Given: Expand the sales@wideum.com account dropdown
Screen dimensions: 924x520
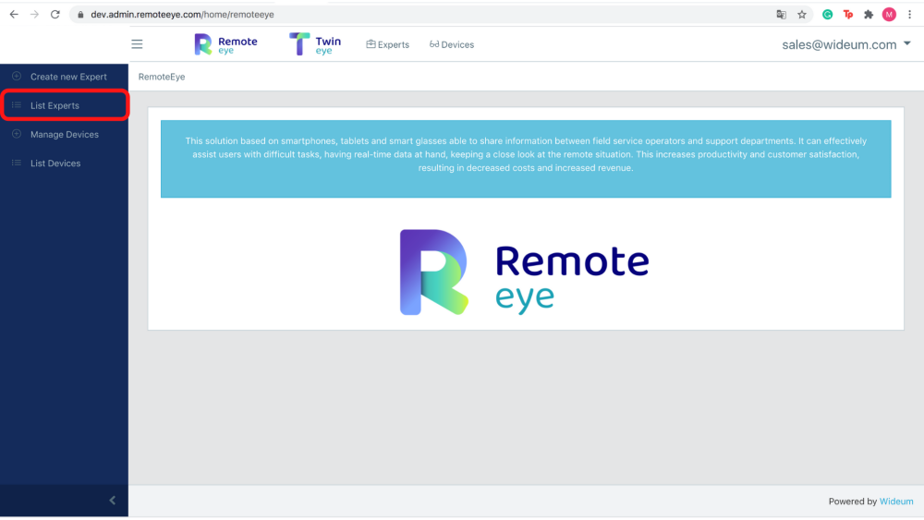Looking at the screenshot, I should pos(846,44).
